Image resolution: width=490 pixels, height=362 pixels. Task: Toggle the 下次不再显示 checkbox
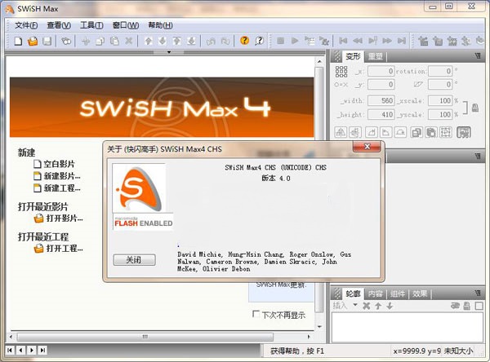[x=256, y=315]
